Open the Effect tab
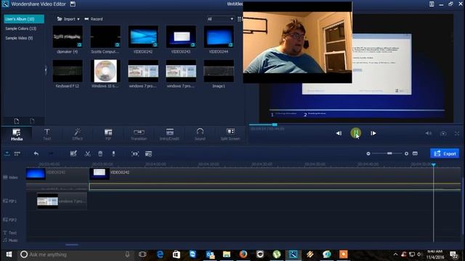 point(78,135)
